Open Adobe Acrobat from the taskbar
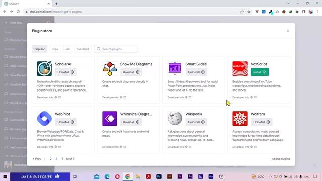322x181 pixels. point(148,176)
